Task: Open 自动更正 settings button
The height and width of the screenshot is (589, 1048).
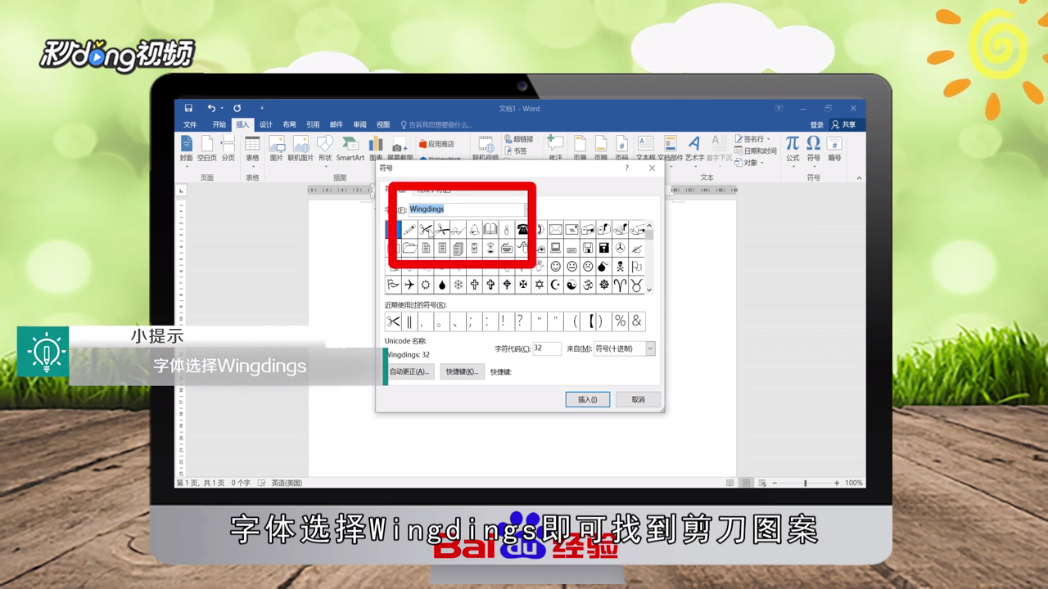Action: click(409, 371)
